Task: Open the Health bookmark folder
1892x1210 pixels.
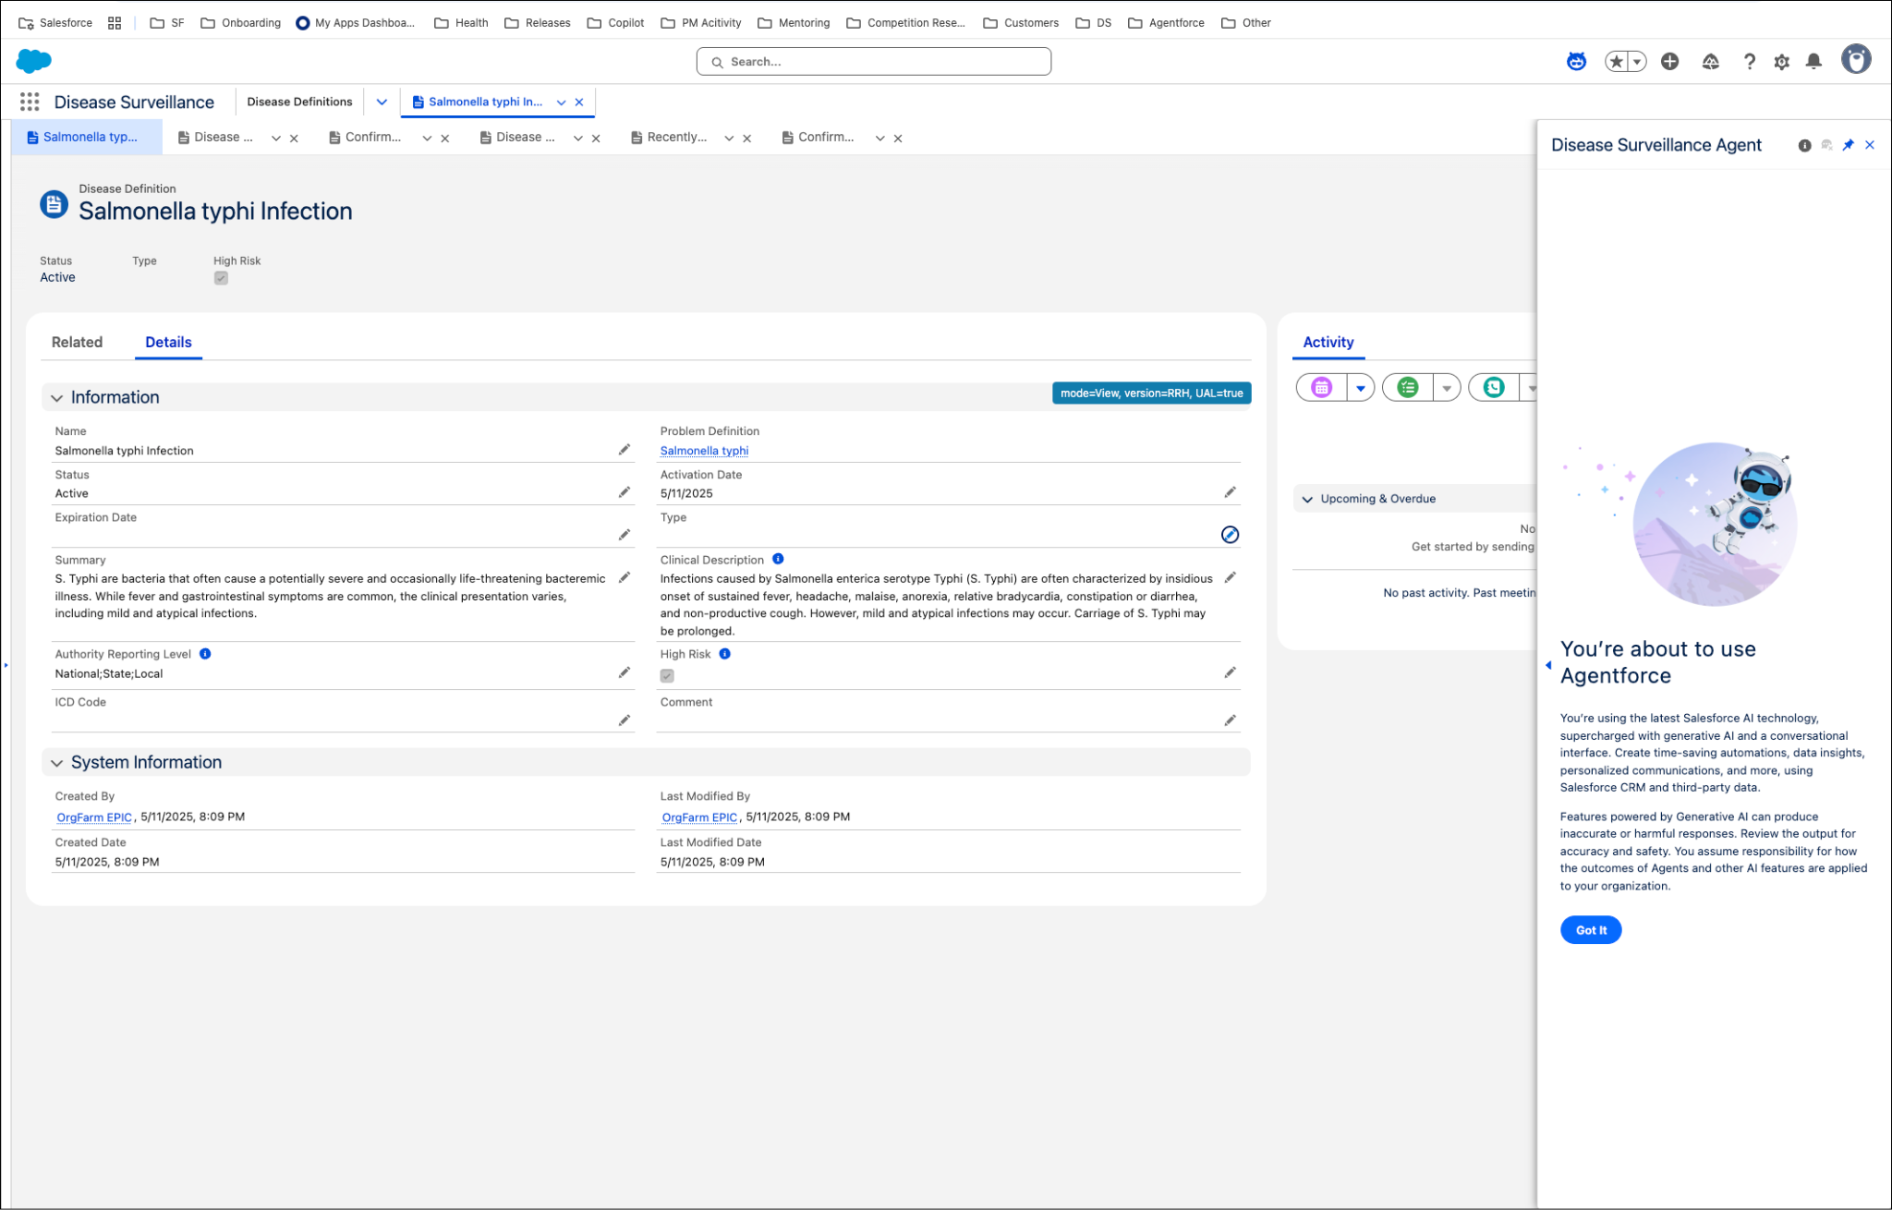Action: pyautogui.click(x=461, y=23)
